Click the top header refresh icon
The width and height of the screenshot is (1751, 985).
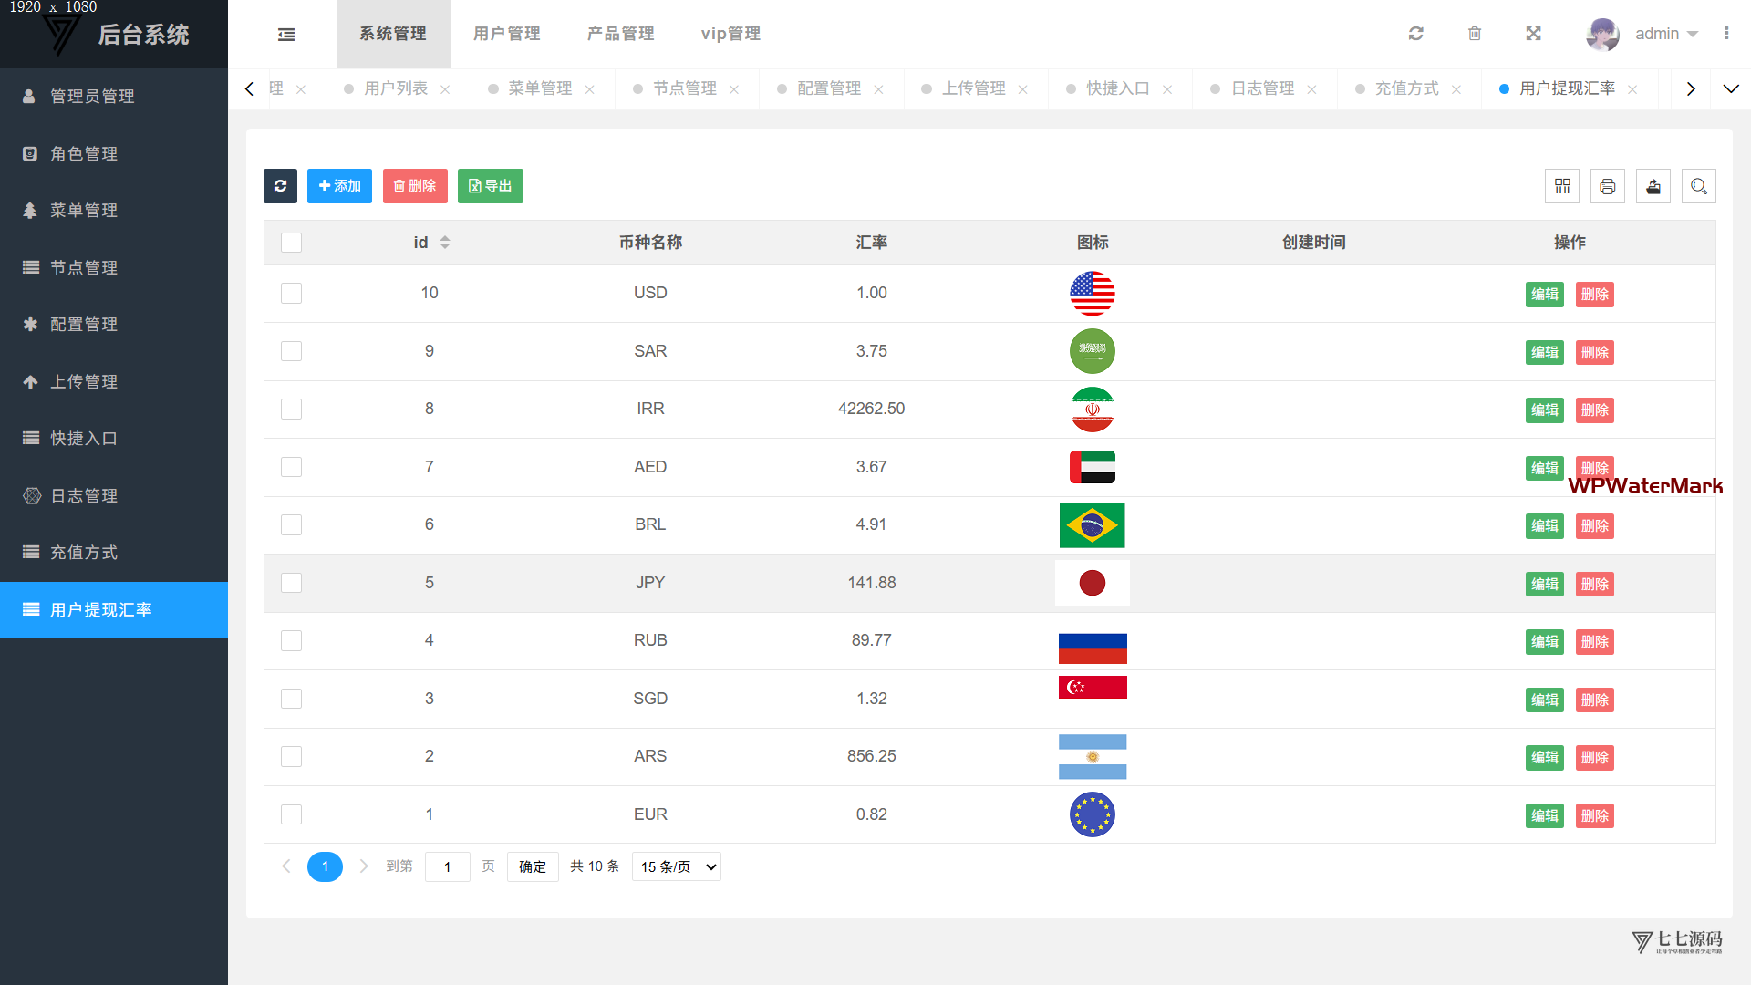point(1415,34)
